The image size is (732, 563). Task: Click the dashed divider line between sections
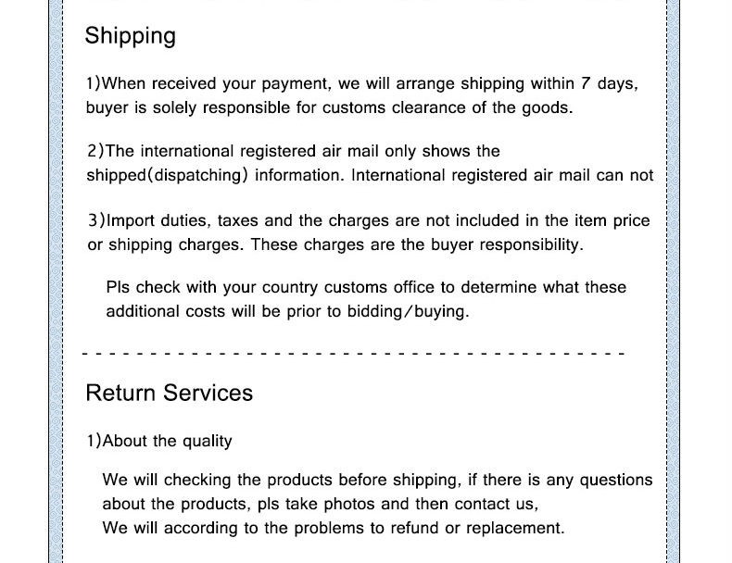(354, 354)
